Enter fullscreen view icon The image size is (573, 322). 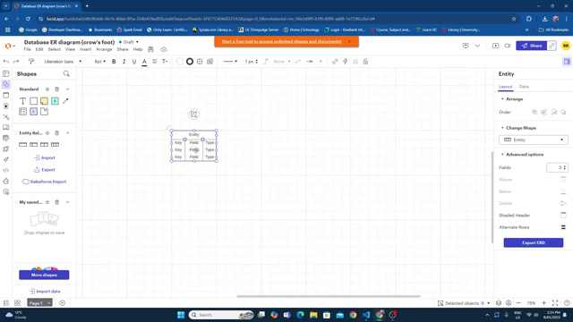(555, 303)
